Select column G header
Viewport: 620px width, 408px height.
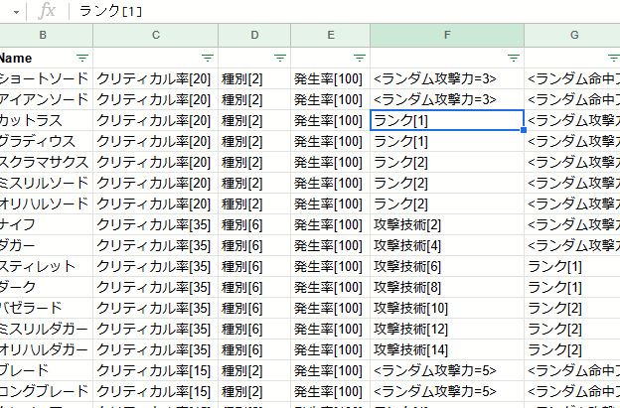coord(572,35)
